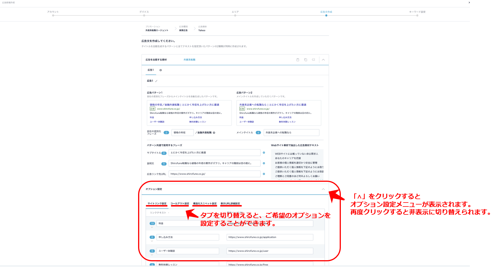Image resolution: width=500 pixels, height=267 pixels.
Task: Click 申し込み方法 sitelink in pattern 1 preview
Action: (196, 117)
